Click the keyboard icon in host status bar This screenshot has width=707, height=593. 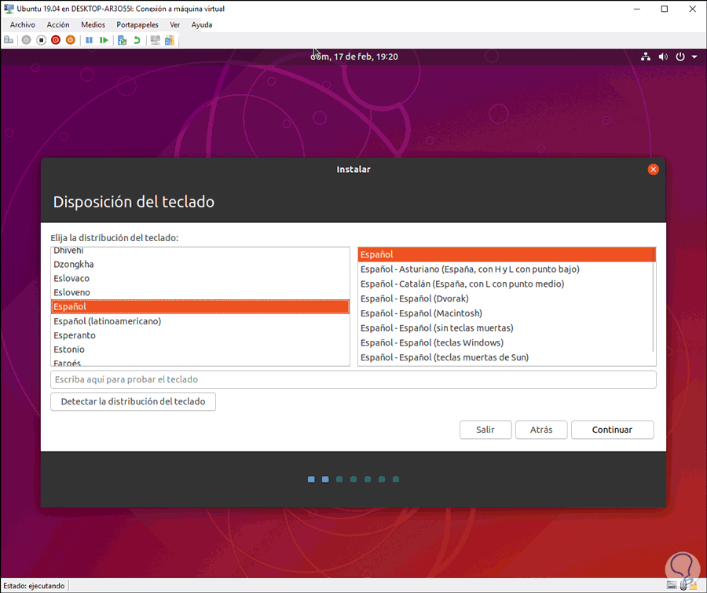(x=672, y=585)
